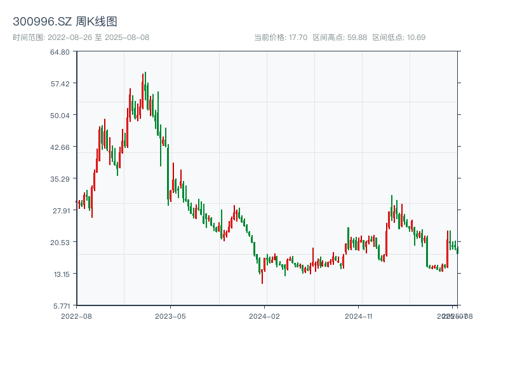The width and height of the screenshot is (508, 381).
Task: Click the y-axis value 20.53
Action: [x=60, y=243]
